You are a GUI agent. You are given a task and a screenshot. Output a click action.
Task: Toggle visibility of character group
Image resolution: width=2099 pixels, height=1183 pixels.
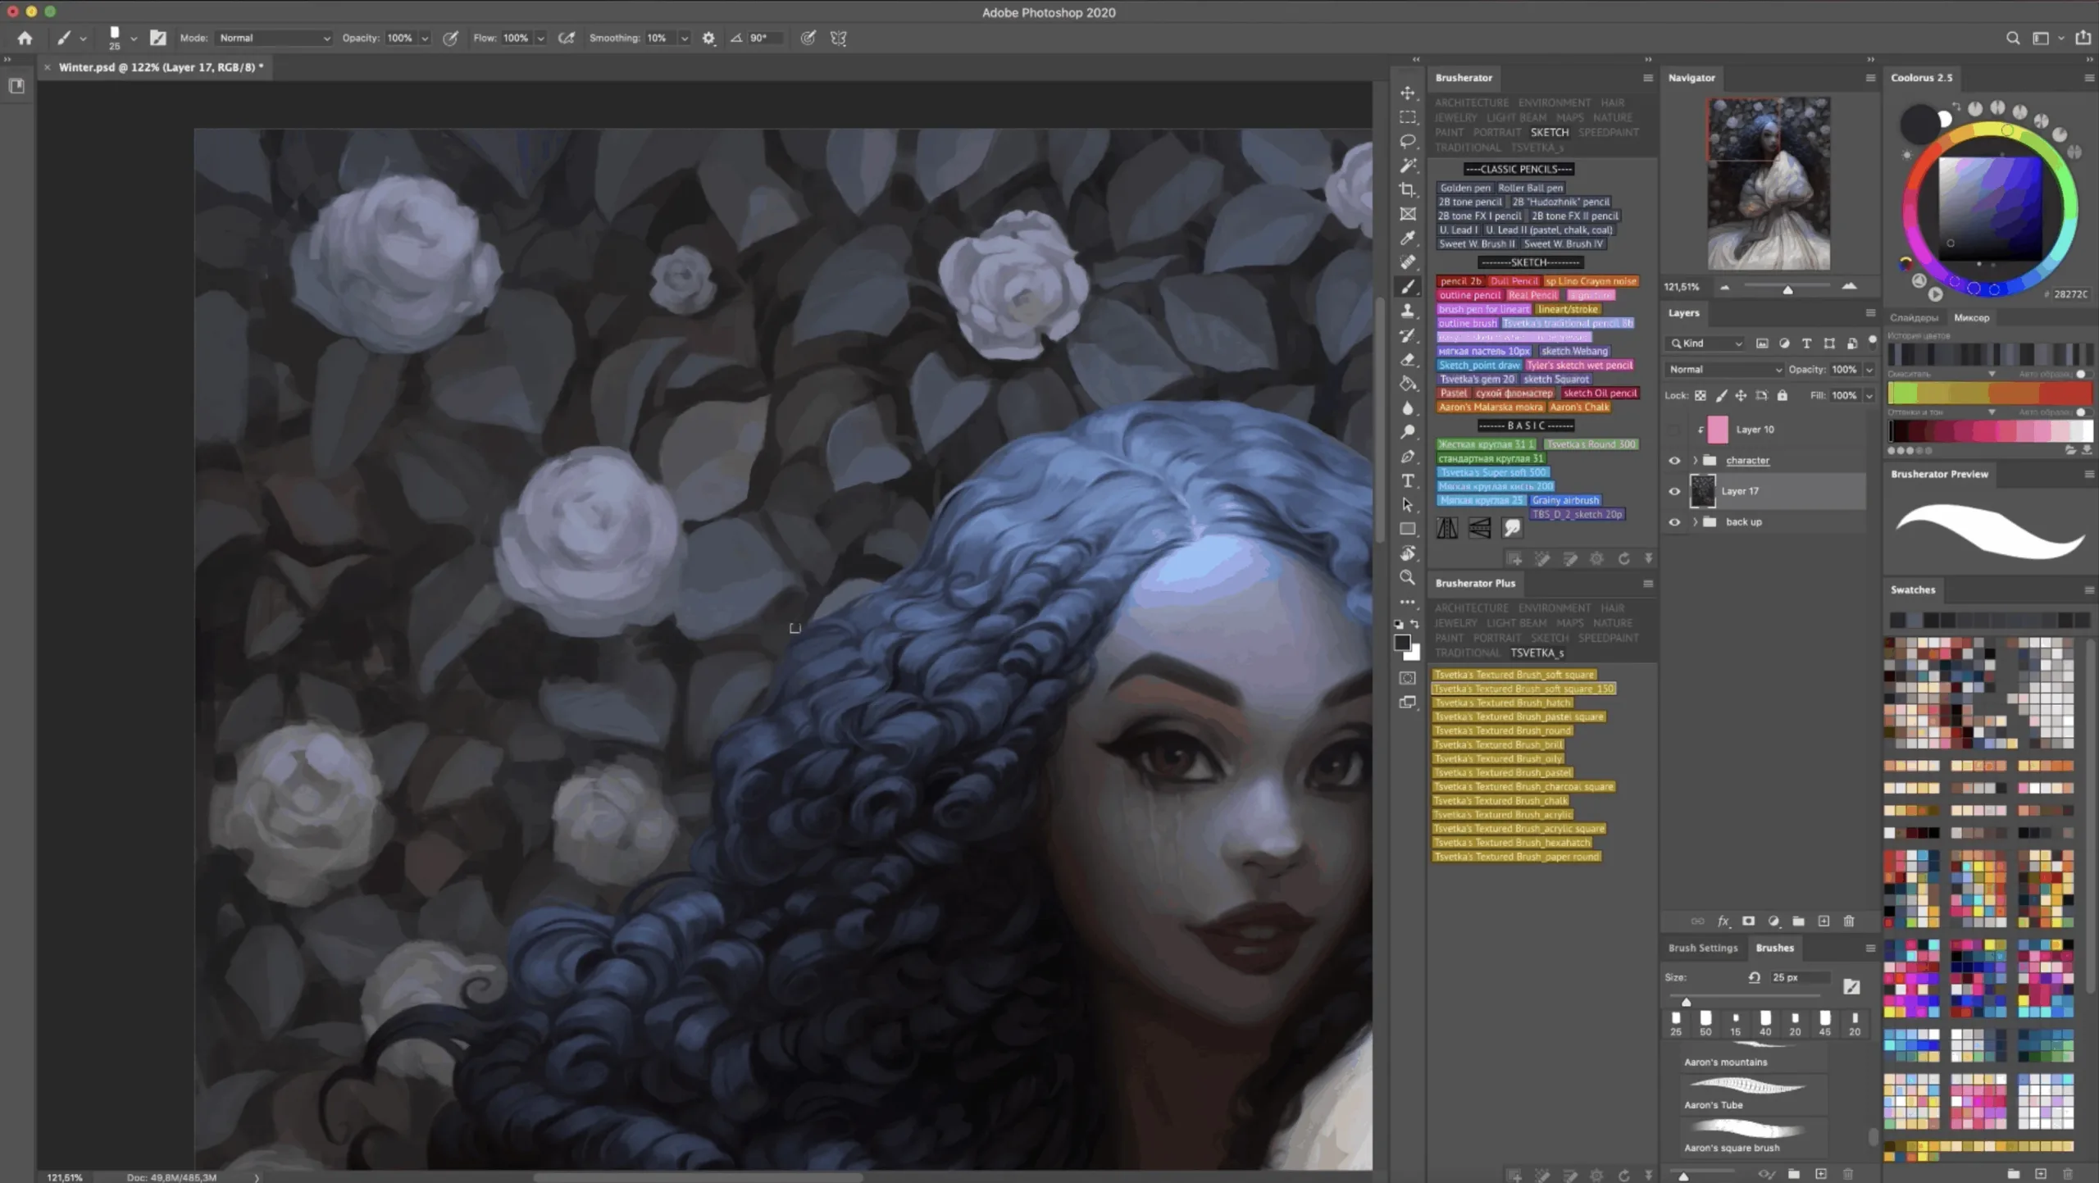(x=1674, y=461)
